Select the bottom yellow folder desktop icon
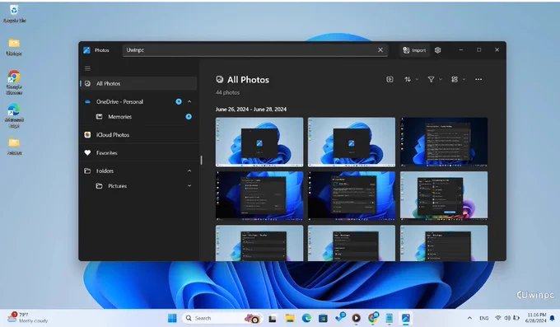The image size is (560, 327). [14, 147]
